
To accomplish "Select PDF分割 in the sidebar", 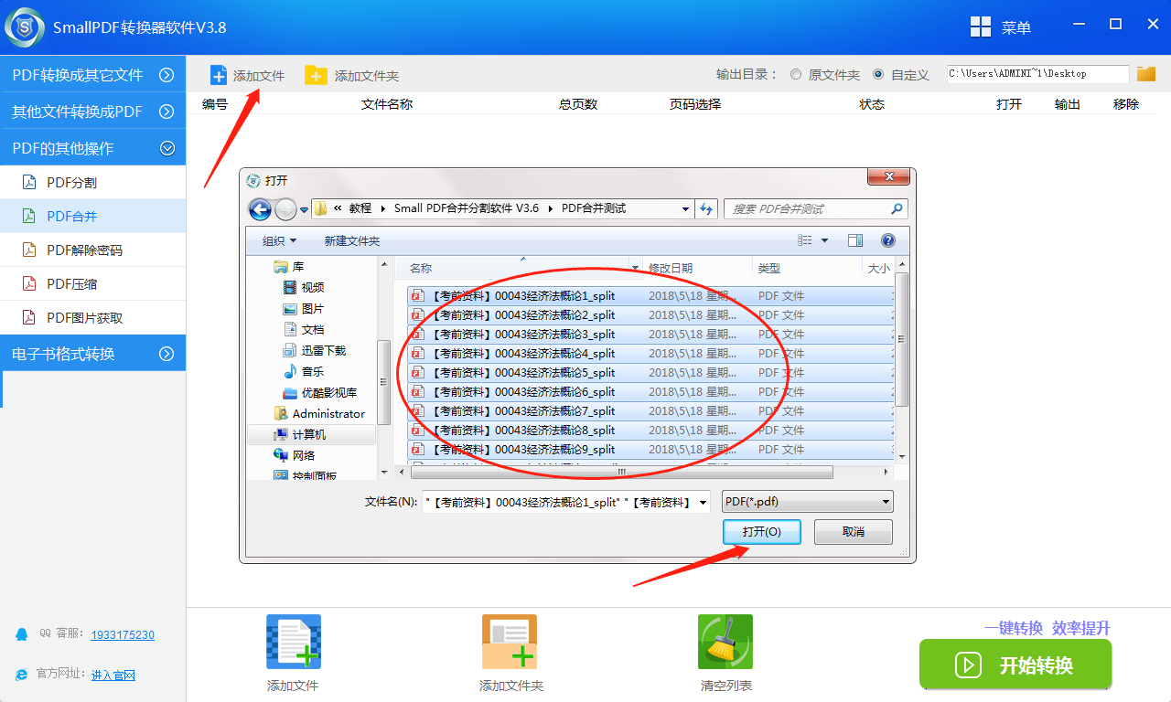I will point(92,182).
